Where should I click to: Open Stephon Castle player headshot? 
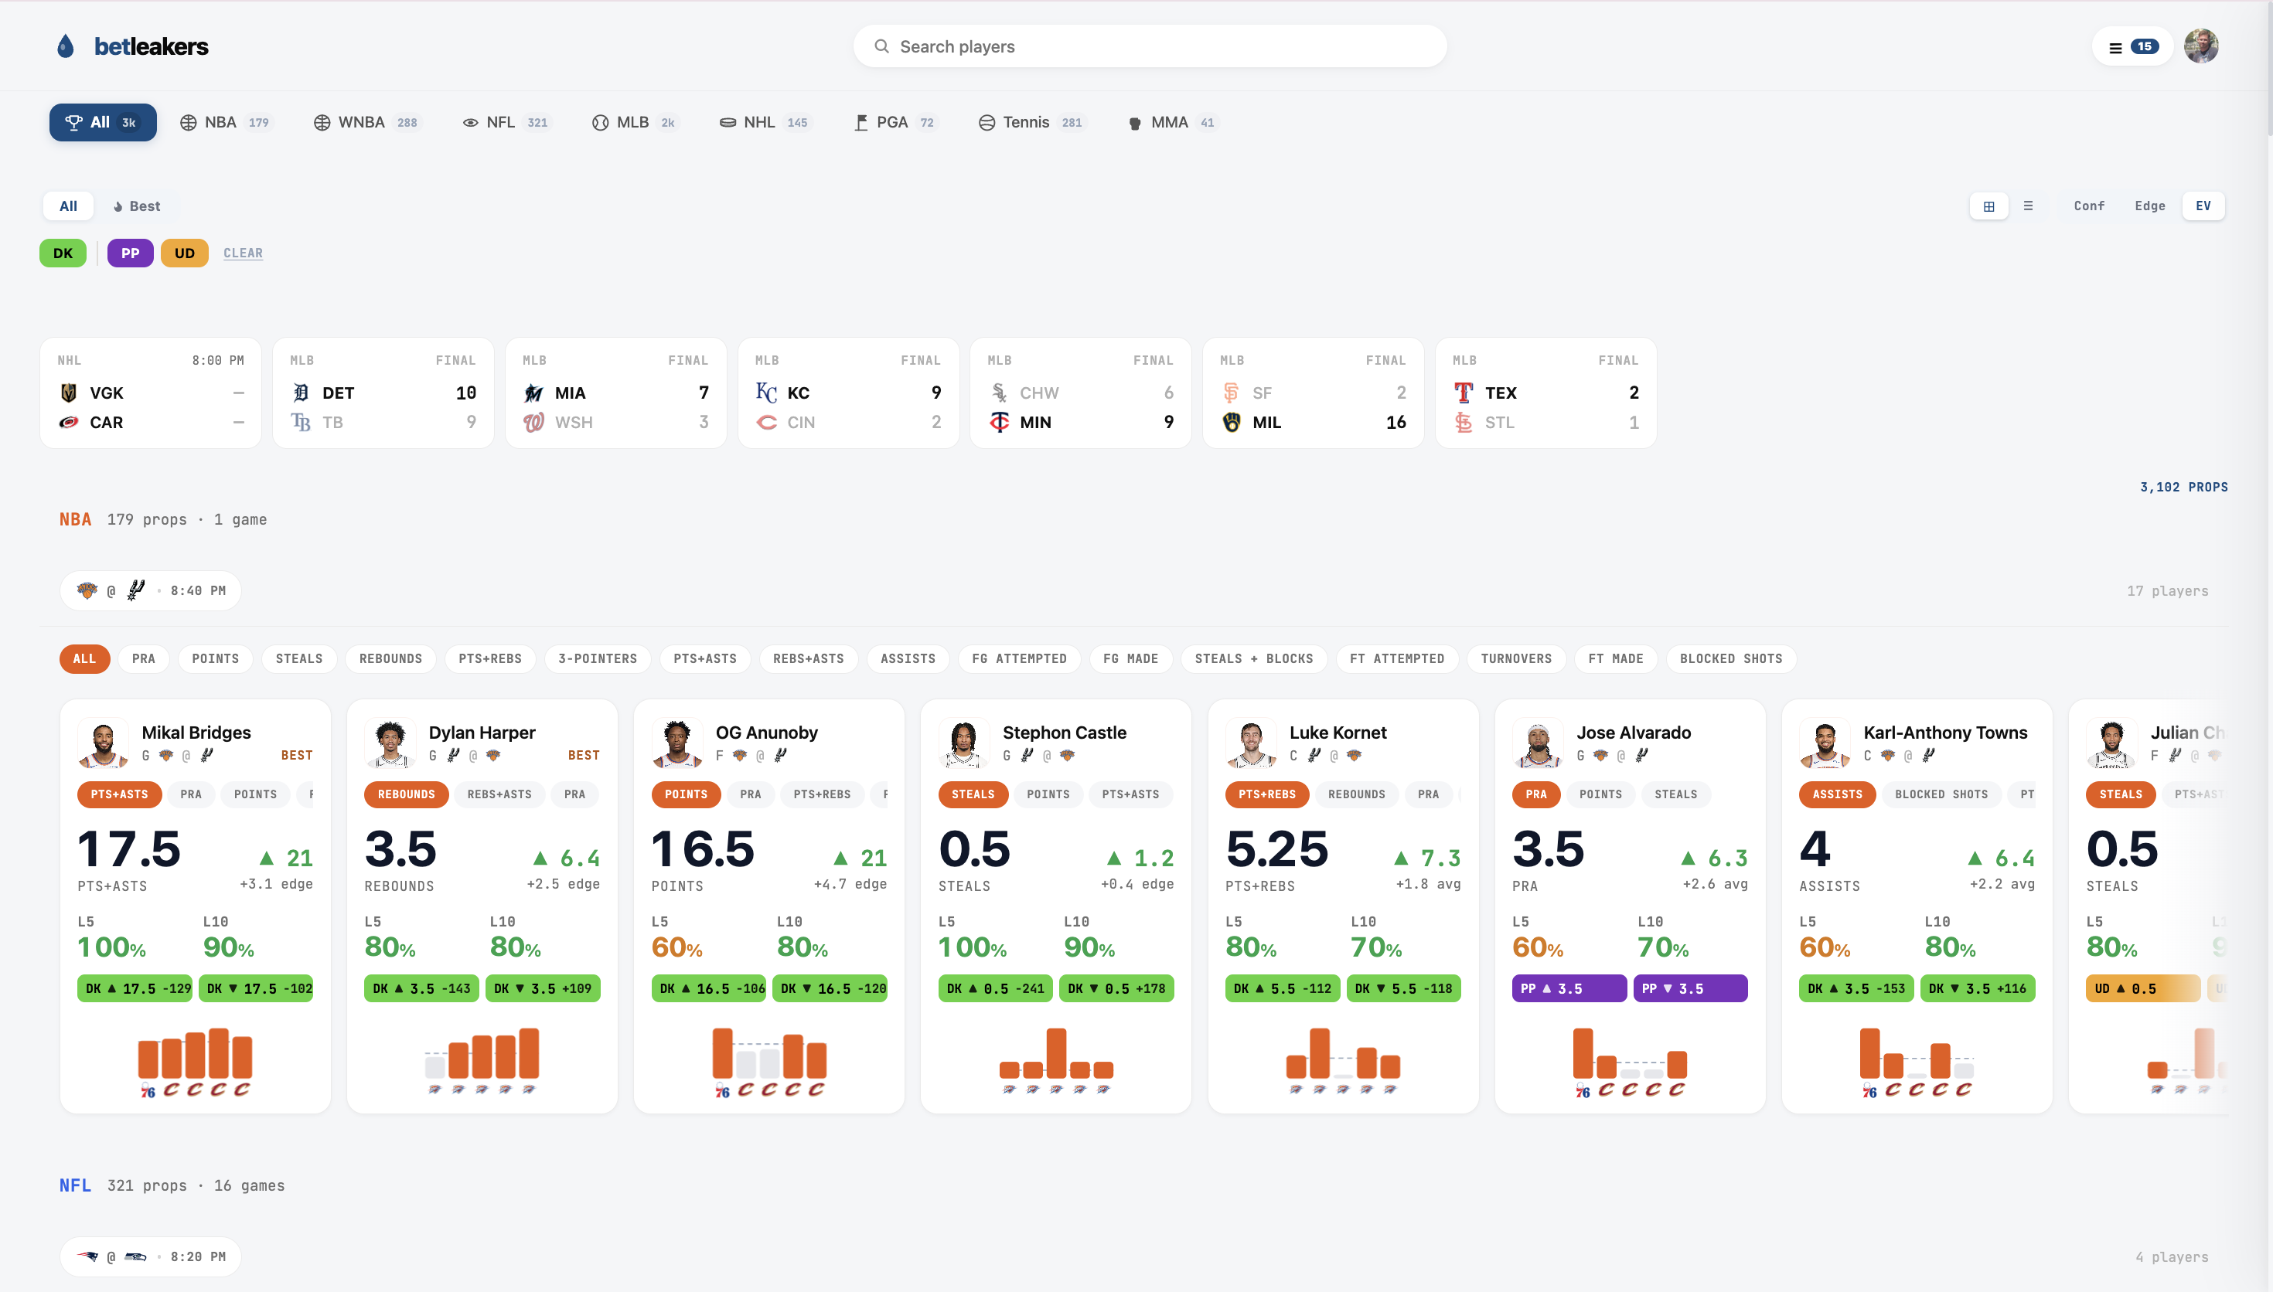click(964, 743)
